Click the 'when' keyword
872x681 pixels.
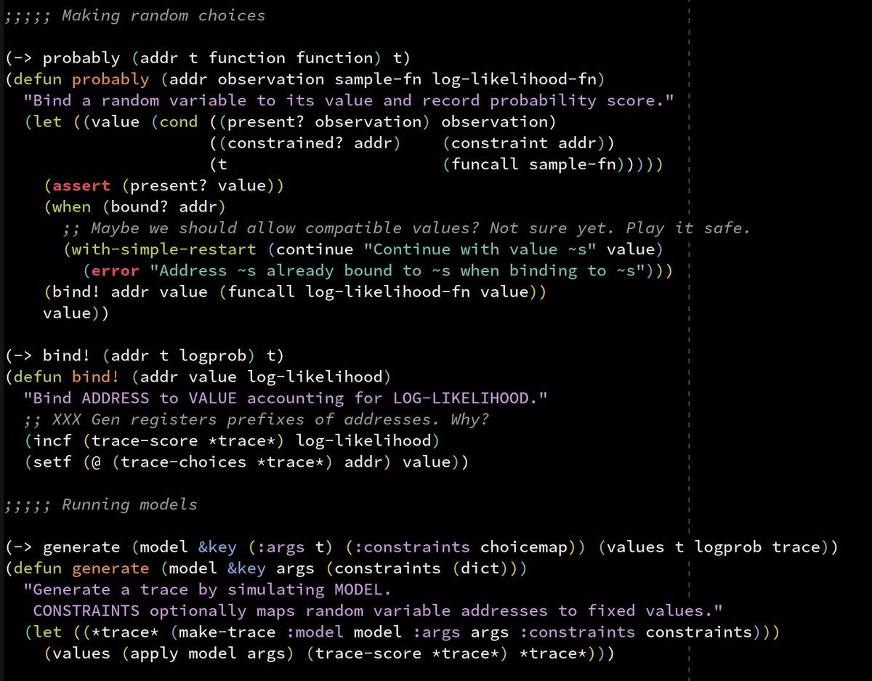coord(72,206)
